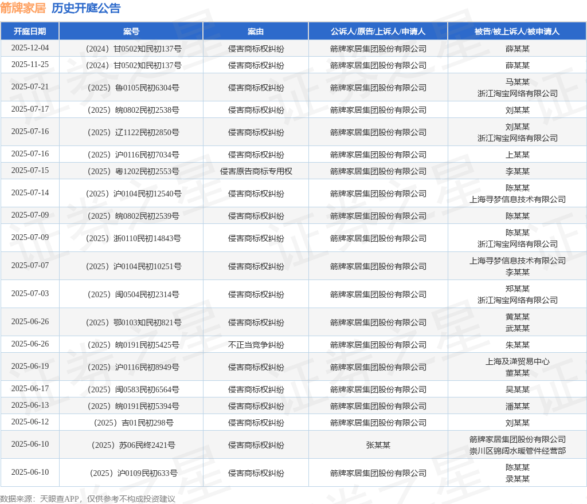The width and height of the screenshot is (587, 504).
Task: Click defendant 崇川区锦阔水暖管件经营部
Action: click(518, 451)
